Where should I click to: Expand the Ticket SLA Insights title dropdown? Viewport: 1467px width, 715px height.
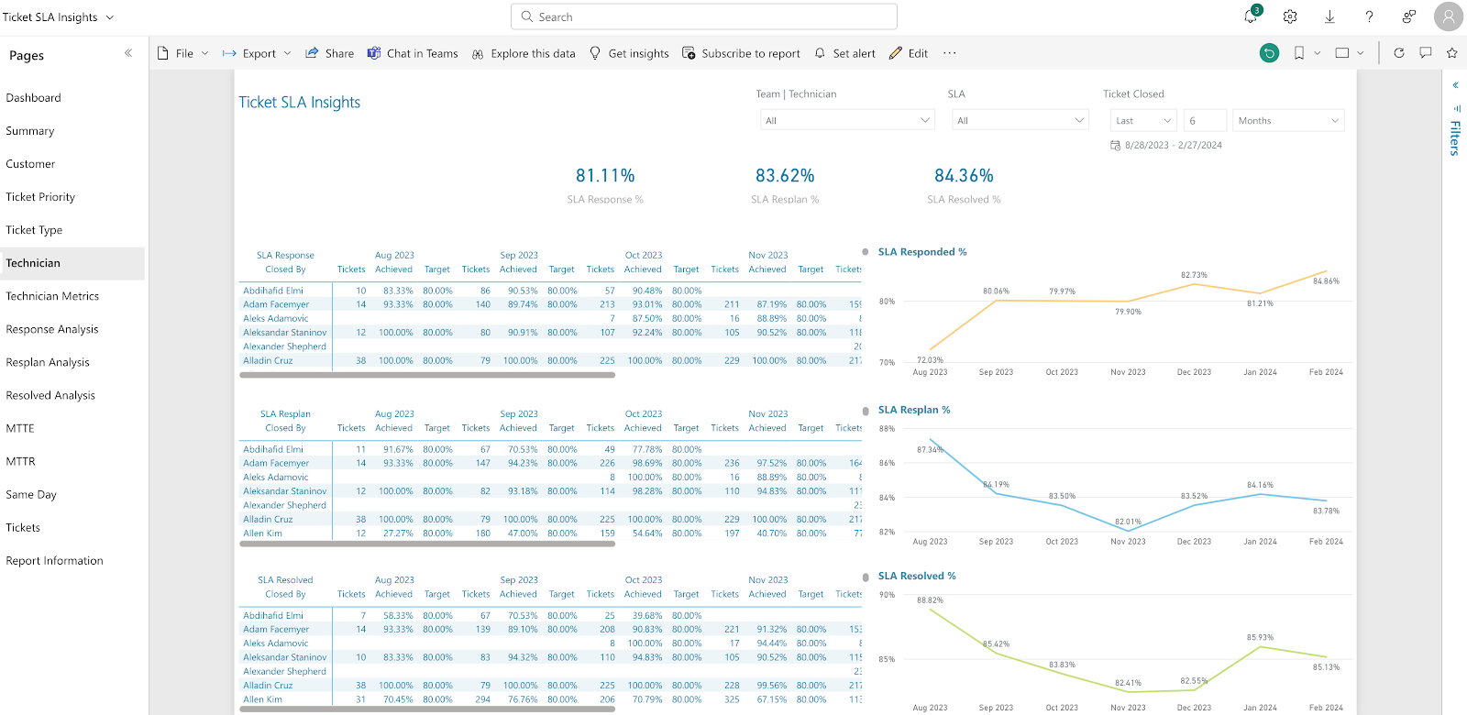(x=110, y=16)
